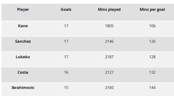Select Ibrahimovic's minutes played 2160

[109, 88]
